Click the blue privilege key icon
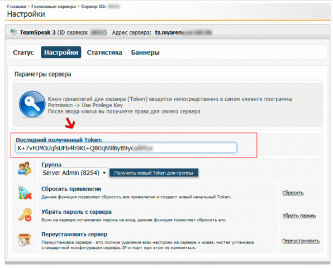The width and height of the screenshot is (333, 268). click(32, 104)
